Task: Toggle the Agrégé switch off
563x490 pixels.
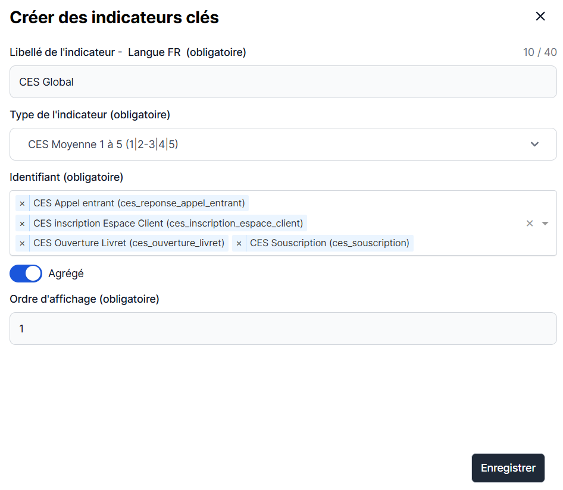Action: (x=26, y=274)
